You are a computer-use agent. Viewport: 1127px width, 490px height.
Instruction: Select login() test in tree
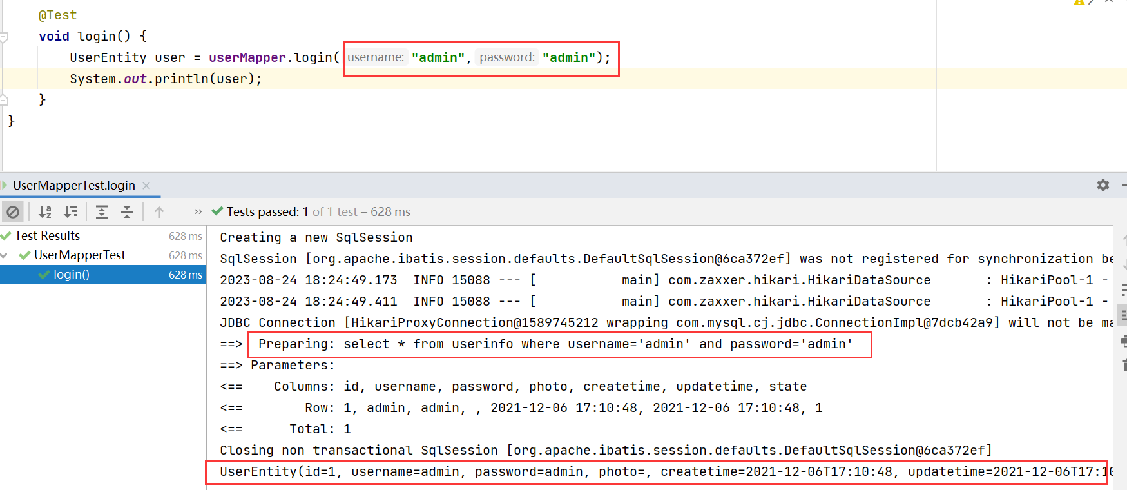71,275
